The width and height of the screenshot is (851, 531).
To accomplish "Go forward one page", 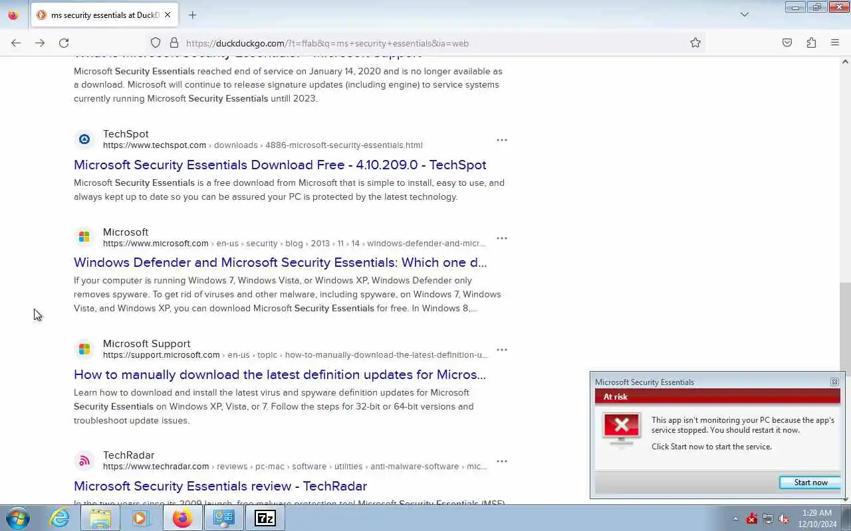I will 40,43.
